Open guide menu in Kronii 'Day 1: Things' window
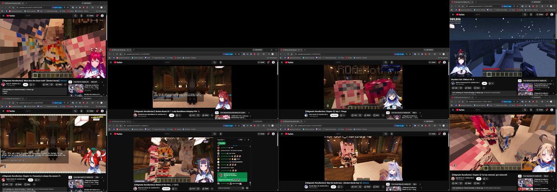Screen dimensions: 557x192 [282, 62]
